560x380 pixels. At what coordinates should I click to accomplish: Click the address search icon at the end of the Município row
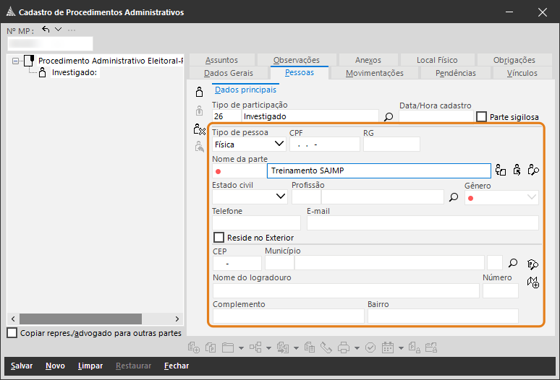[533, 264]
